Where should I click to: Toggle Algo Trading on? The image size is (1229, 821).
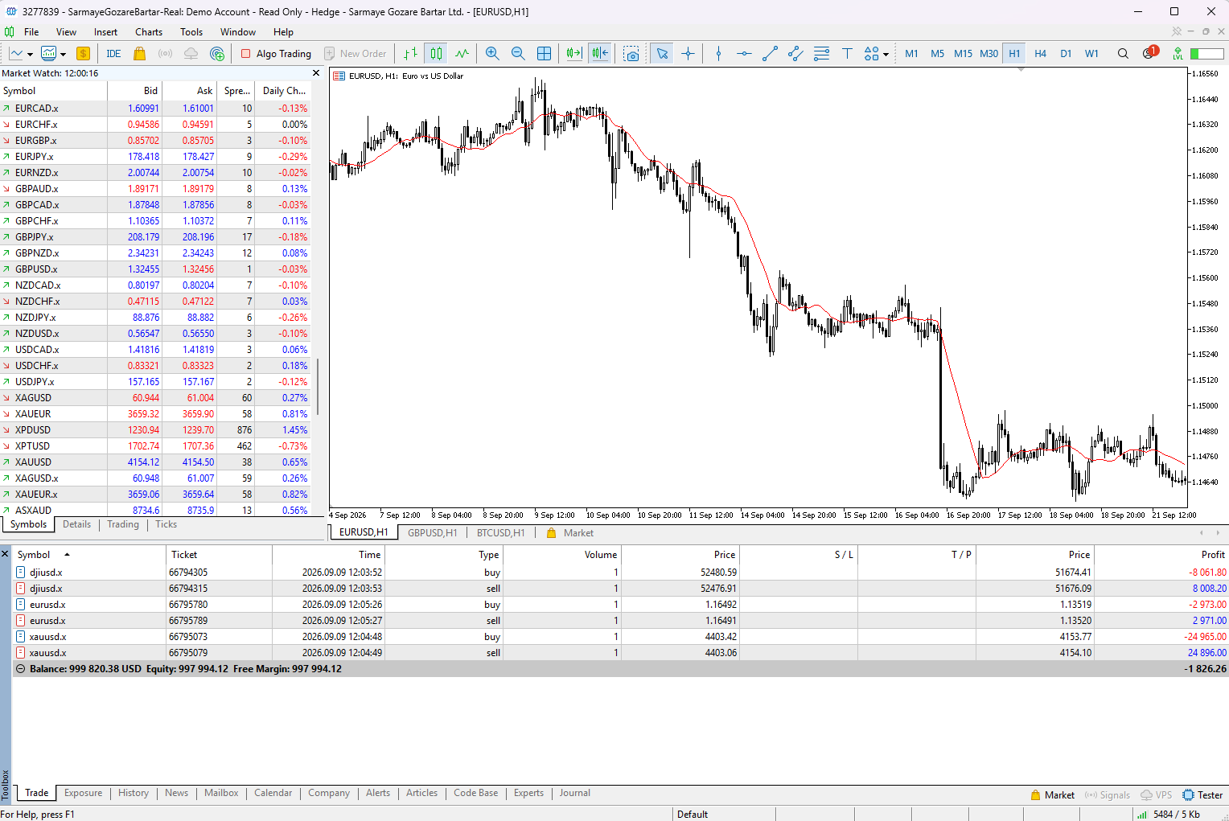pyautogui.click(x=276, y=54)
